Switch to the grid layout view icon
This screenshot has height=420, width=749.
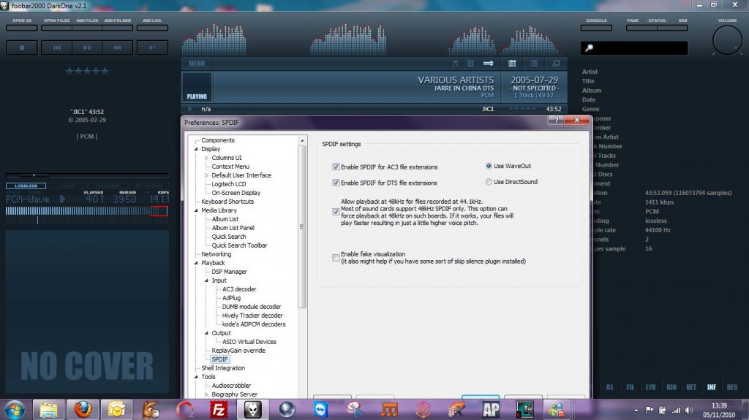512,64
